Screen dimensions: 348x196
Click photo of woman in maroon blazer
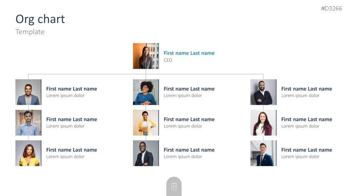point(263,123)
